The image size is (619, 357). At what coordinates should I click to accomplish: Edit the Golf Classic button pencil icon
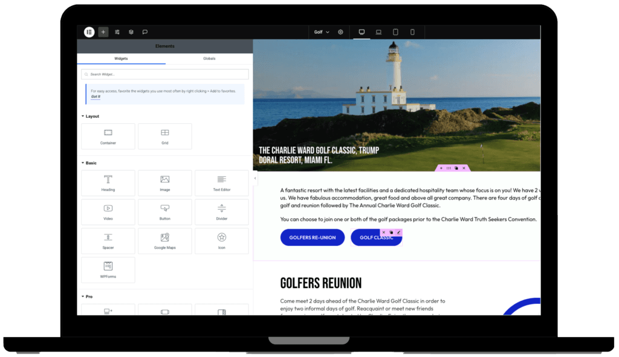399,233
